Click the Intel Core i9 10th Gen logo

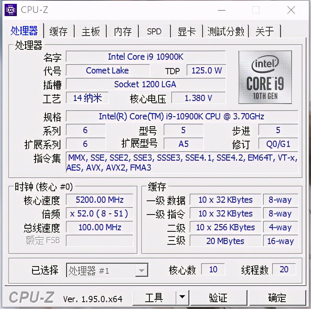(265, 77)
